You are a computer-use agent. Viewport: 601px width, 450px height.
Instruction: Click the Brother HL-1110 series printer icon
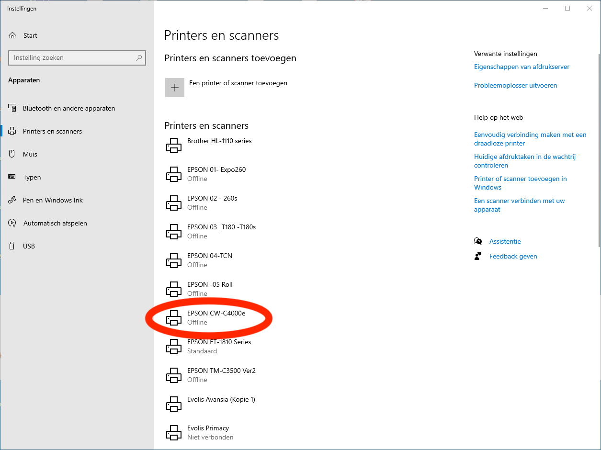(x=174, y=146)
